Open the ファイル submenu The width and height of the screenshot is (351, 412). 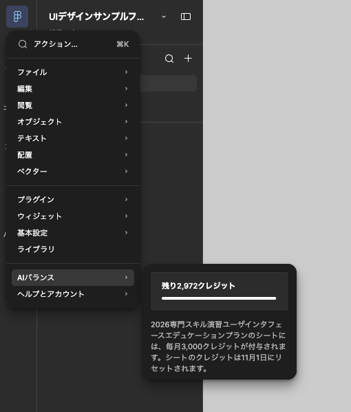[73, 72]
